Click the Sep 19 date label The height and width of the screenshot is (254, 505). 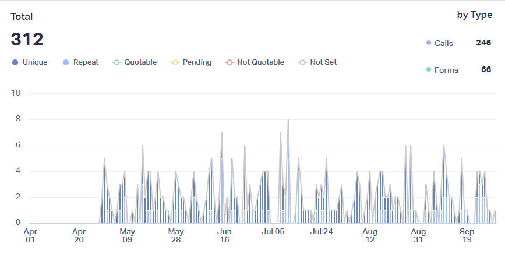click(467, 235)
